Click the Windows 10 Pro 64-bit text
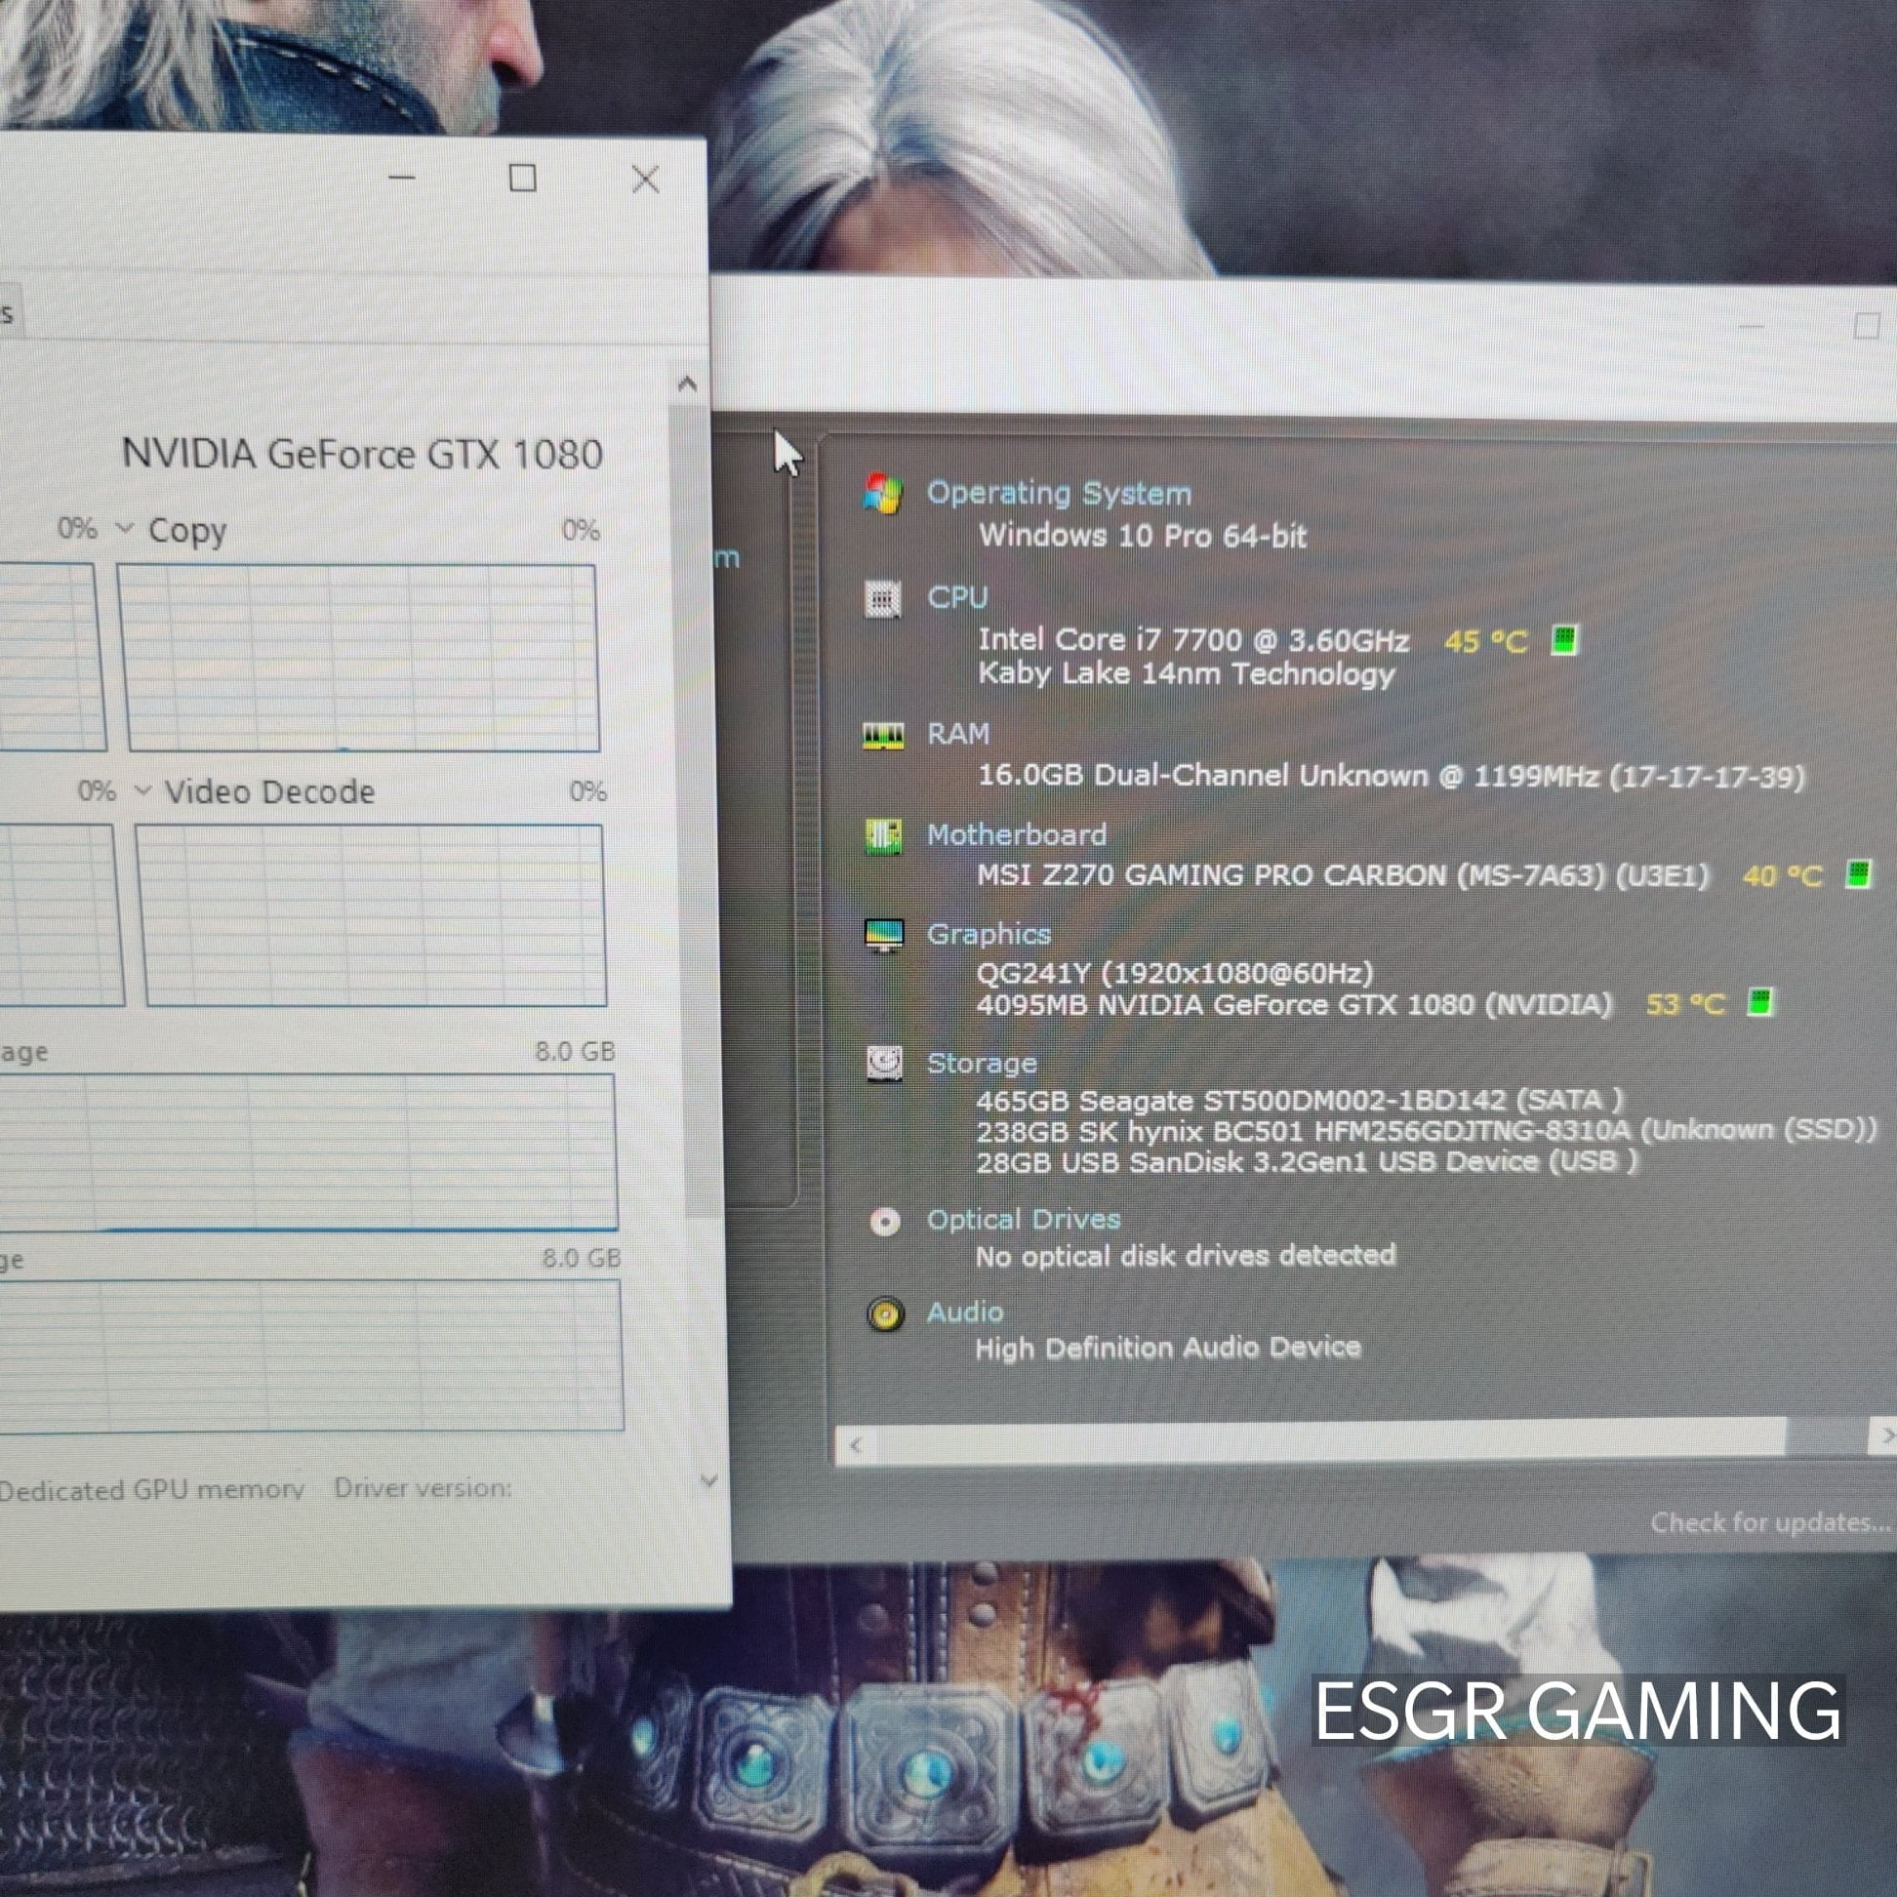The image size is (1897, 1897). pyautogui.click(x=1142, y=536)
